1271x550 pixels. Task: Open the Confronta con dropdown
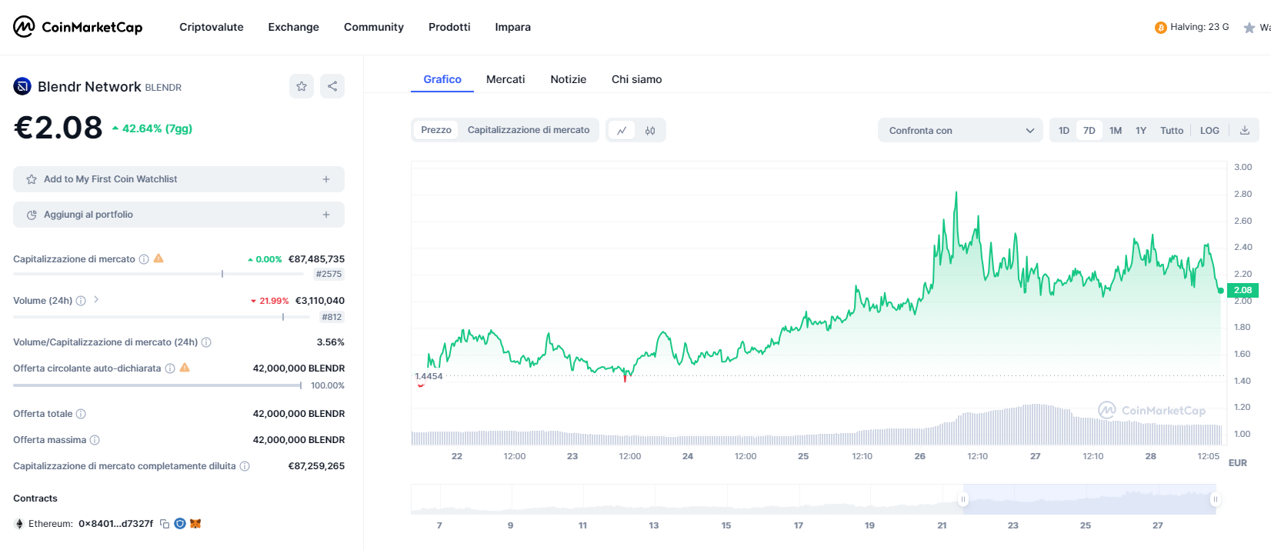pyautogui.click(x=959, y=131)
